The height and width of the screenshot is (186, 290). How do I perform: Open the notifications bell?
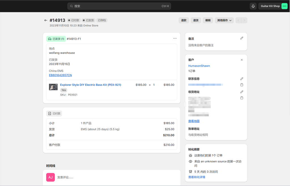[253, 6]
